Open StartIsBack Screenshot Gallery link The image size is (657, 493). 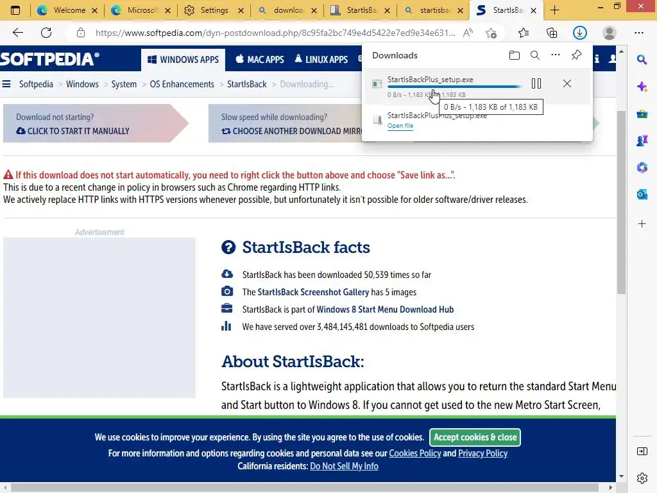[x=313, y=292]
